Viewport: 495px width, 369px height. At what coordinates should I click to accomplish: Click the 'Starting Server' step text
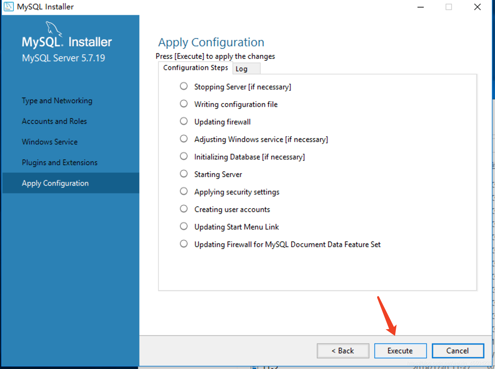(218, 174)
